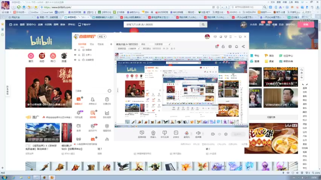
Task: Edit stream category with pencil icon
Action: point(139,48)
